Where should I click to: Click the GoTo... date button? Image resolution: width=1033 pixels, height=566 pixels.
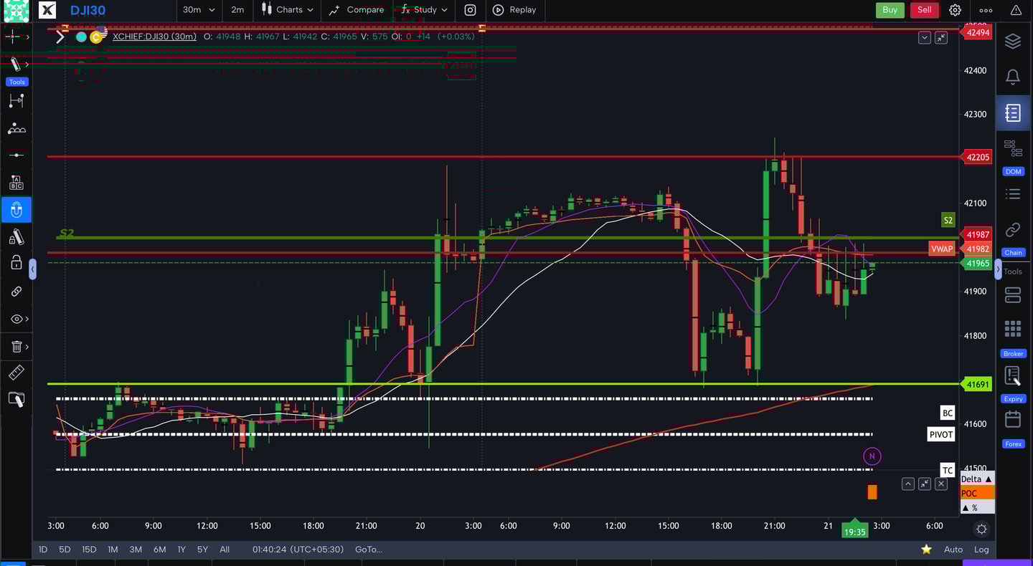(x=369, y=550)
